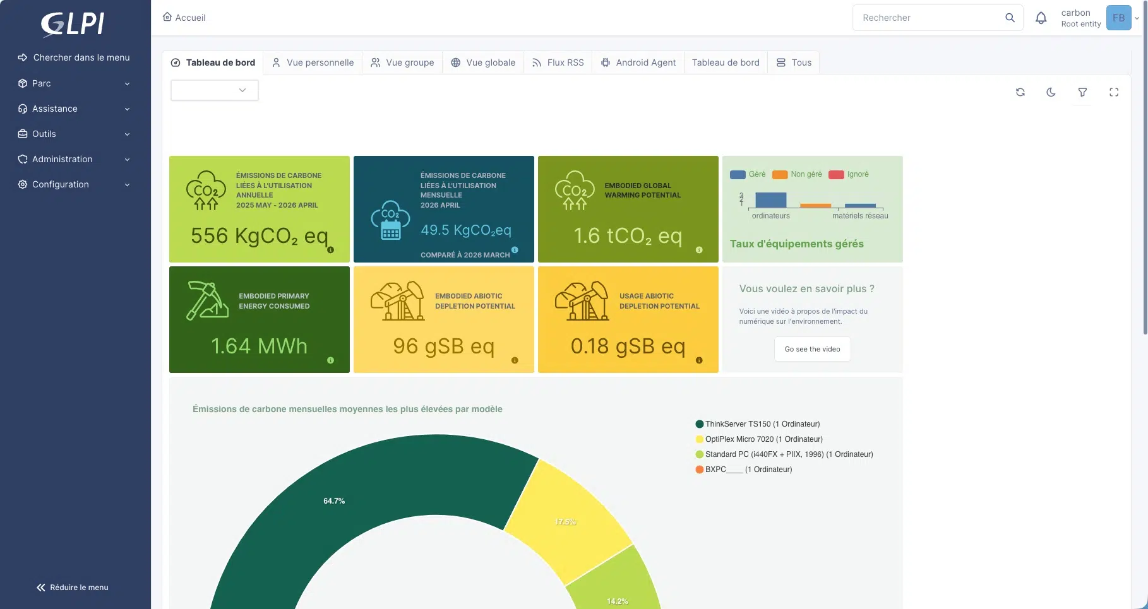Click the search magnifier icon

1010,18
